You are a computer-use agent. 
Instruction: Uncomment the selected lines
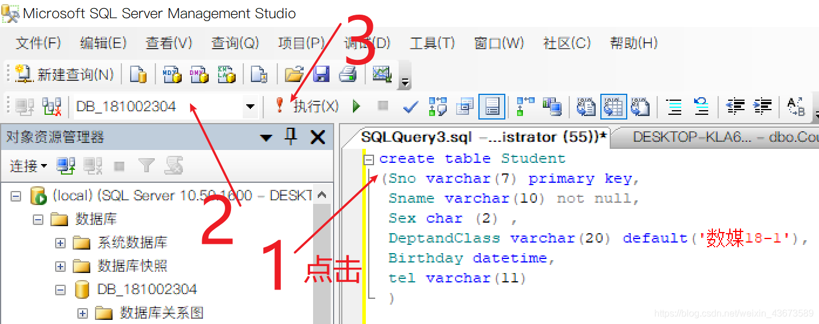(701, 107)
